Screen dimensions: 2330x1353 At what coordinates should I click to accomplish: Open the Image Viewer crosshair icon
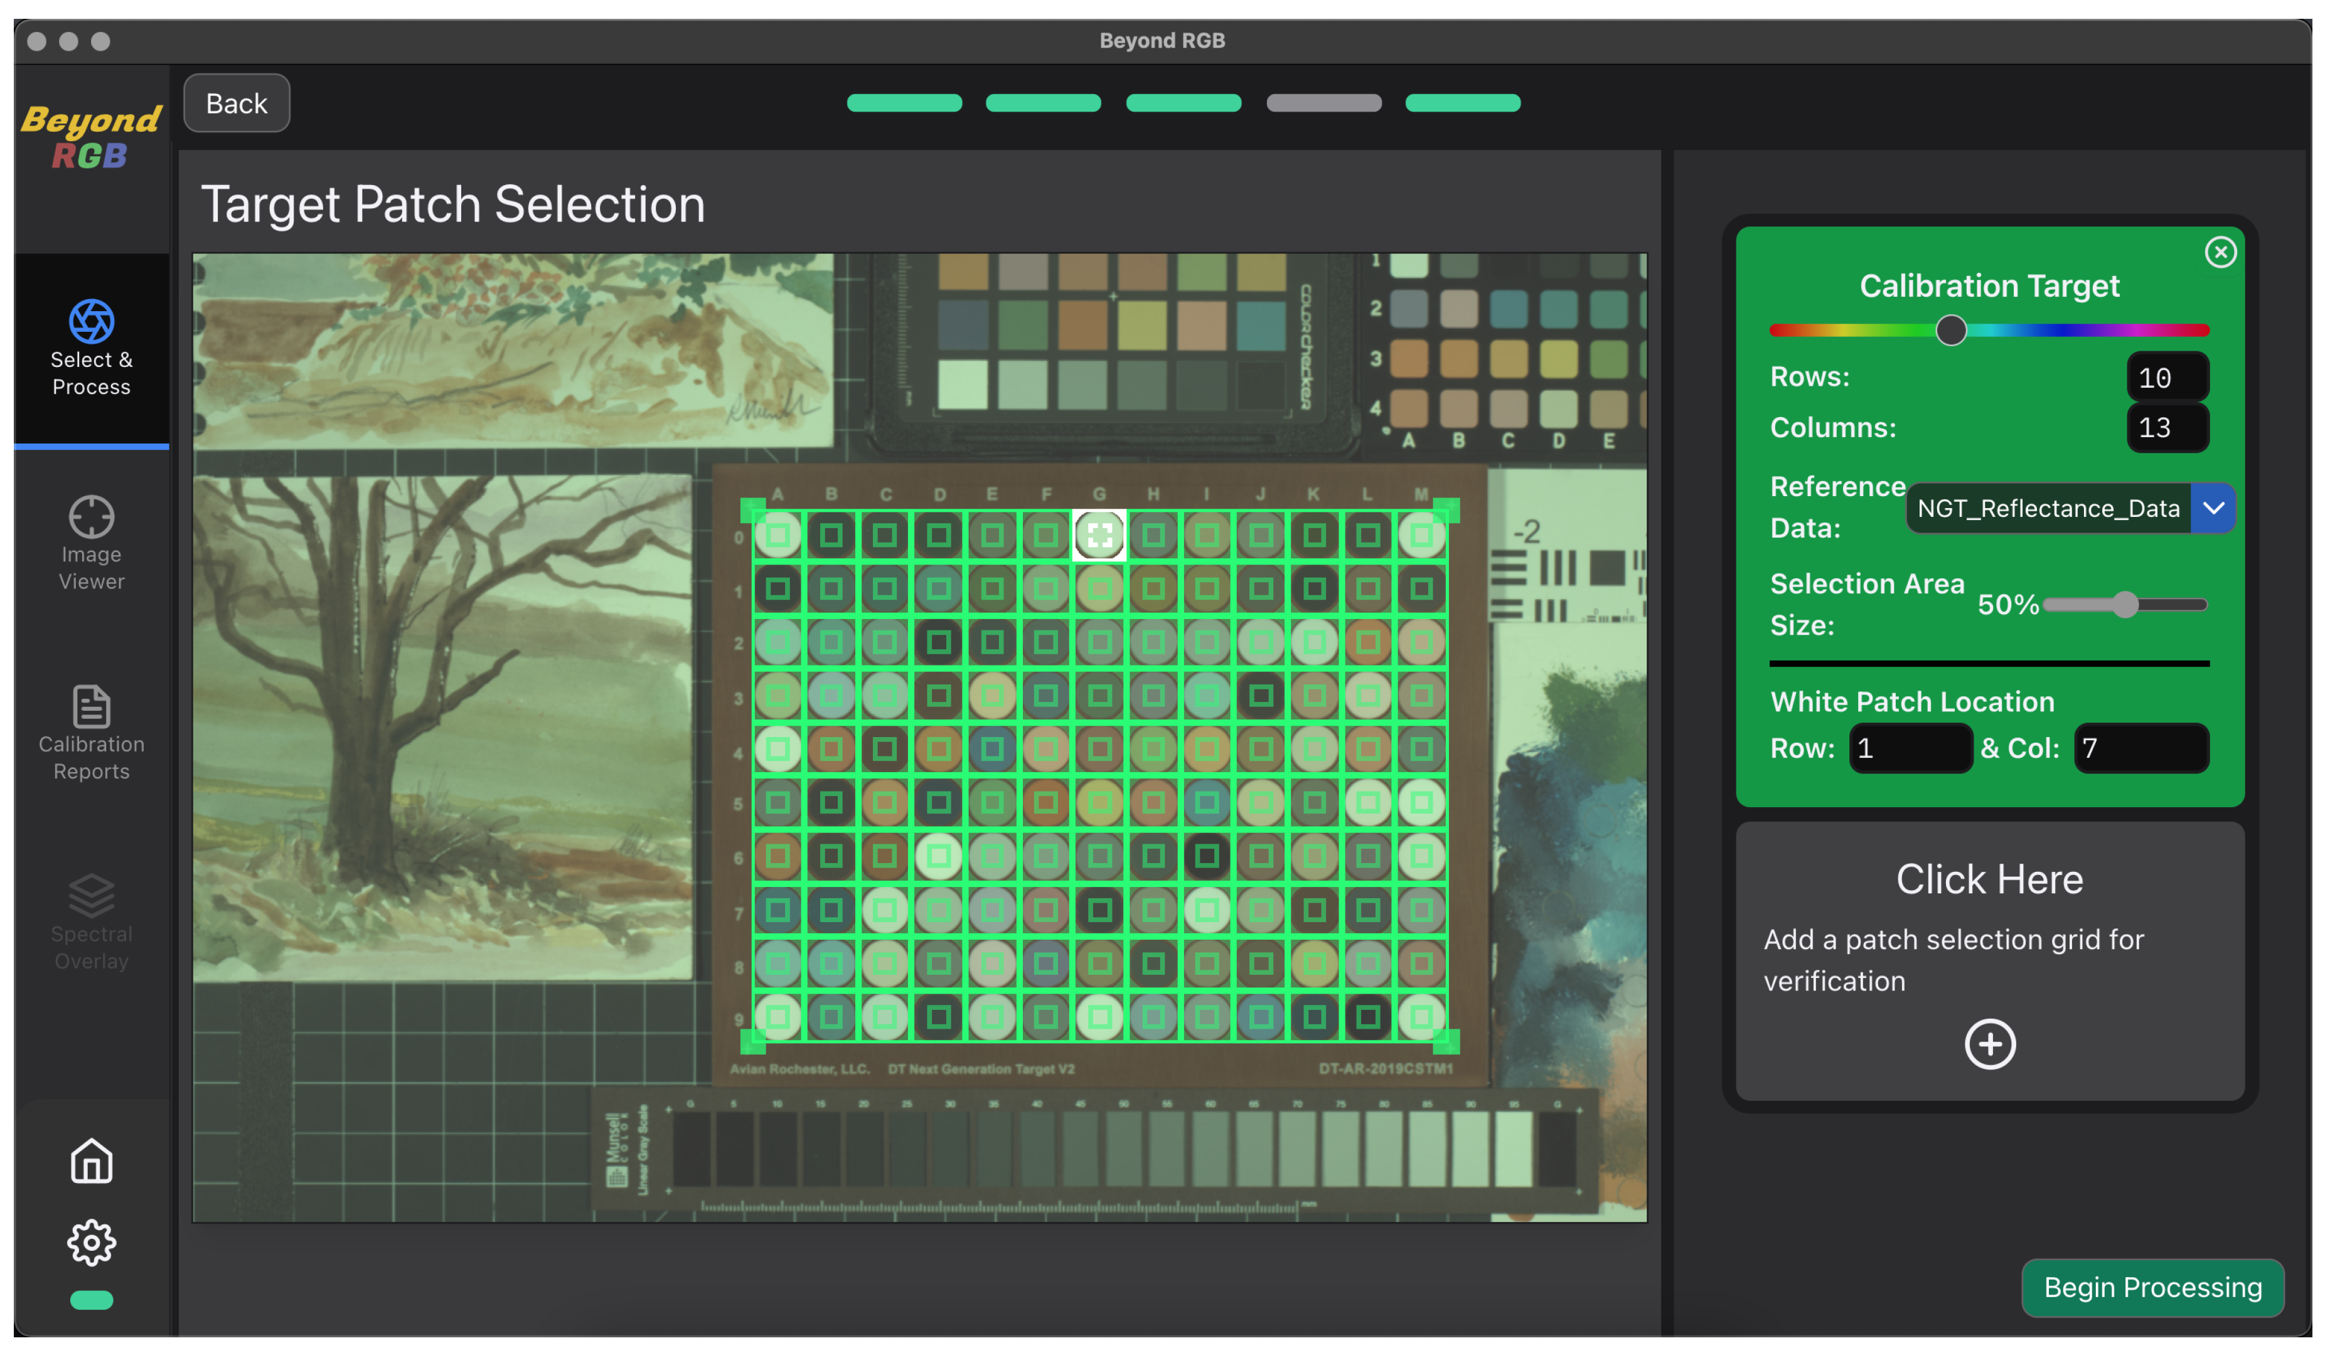(x=90, y=517)
